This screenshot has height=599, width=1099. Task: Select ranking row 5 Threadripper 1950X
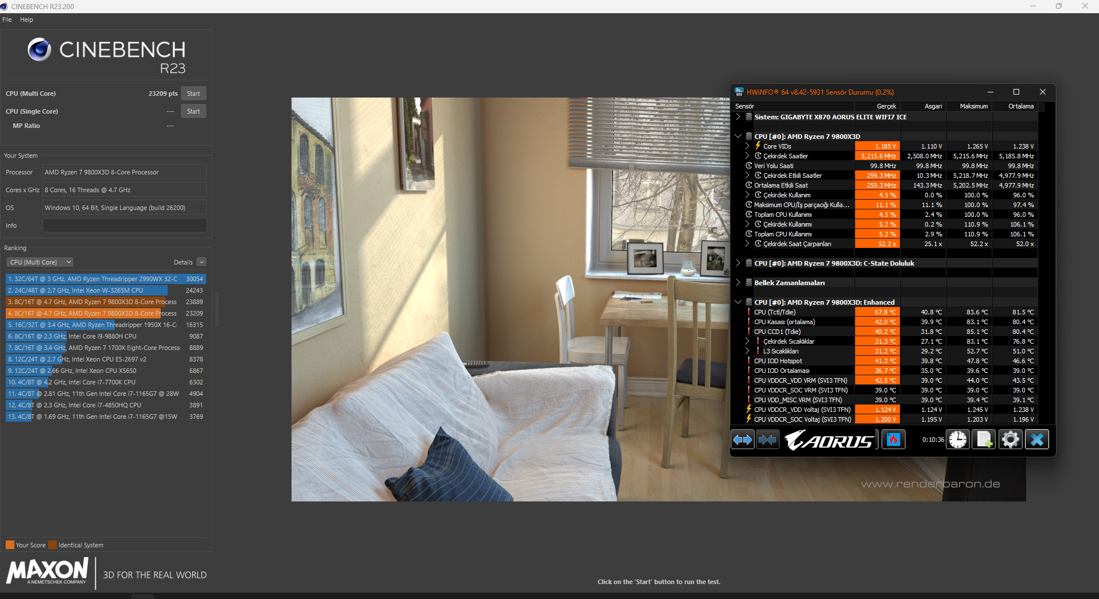106,325
